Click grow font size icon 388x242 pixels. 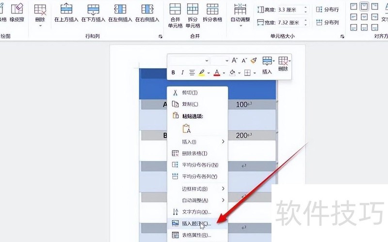235,60
